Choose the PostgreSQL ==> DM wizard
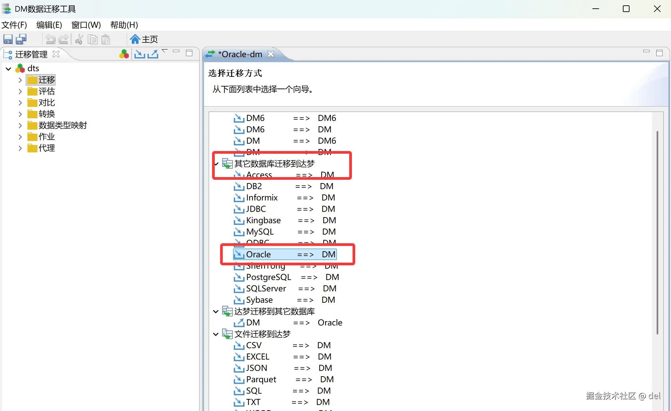 click(x=286, y=277)
